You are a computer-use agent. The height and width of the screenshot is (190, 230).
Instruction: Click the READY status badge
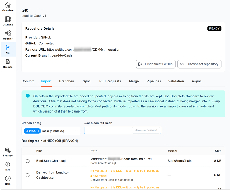pos(214,28)
